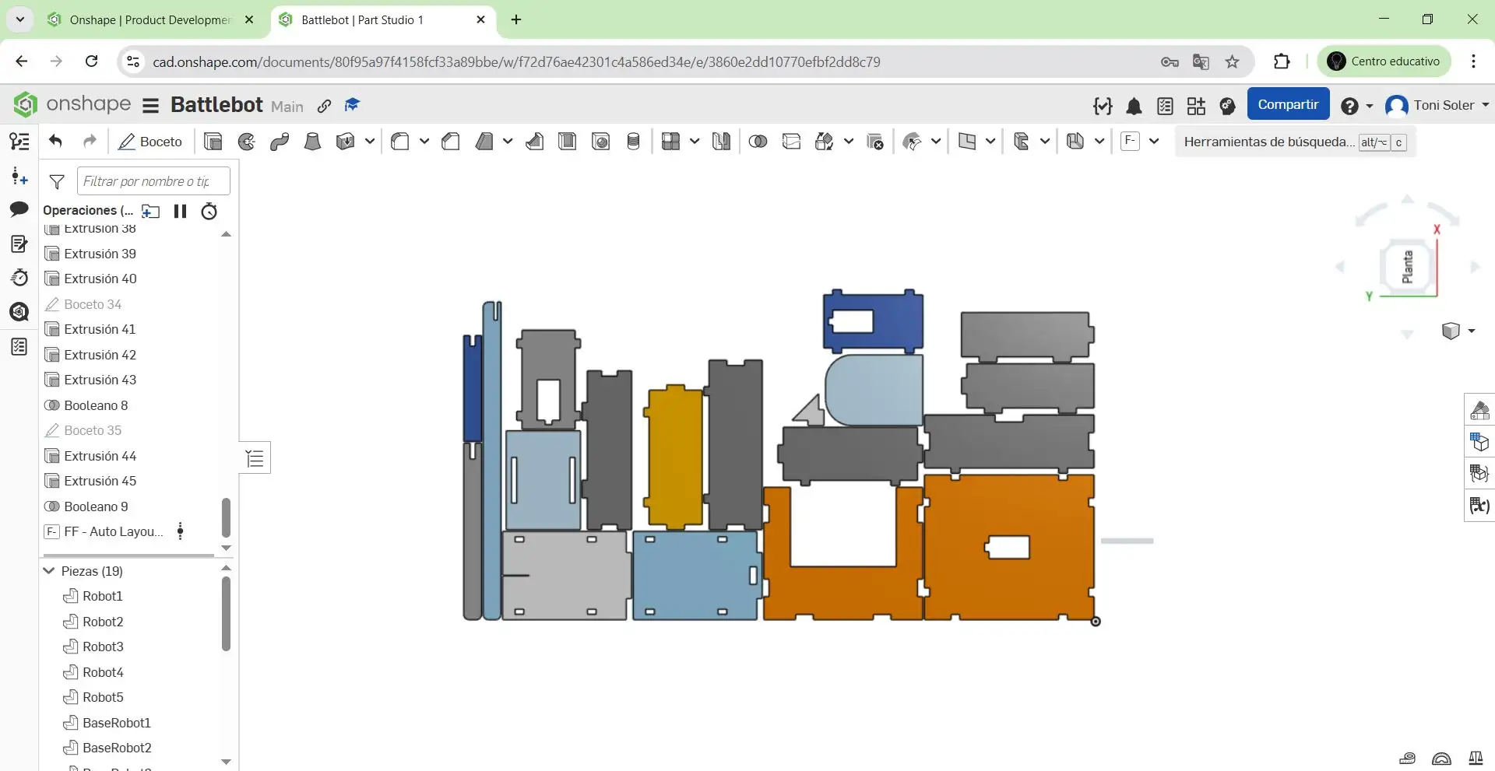Select the Loft tool icon
Image resolution: width=1495 pixels, height=771 pixels.
tap(312, 142)
